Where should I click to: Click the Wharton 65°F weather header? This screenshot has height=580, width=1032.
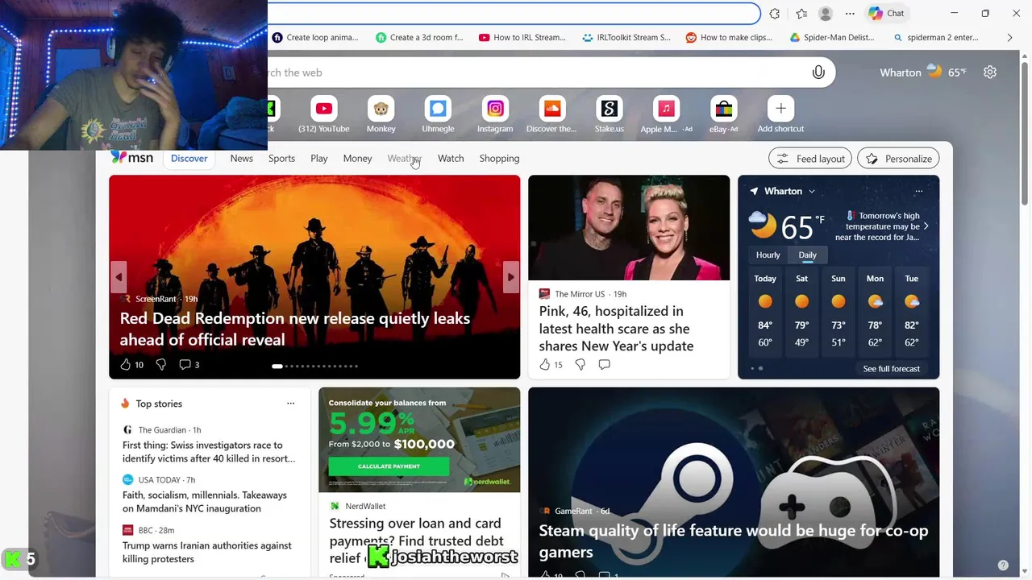coord(923,72)
